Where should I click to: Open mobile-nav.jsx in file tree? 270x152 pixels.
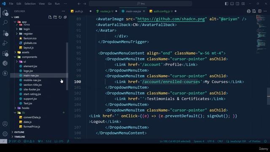[32, 80]
